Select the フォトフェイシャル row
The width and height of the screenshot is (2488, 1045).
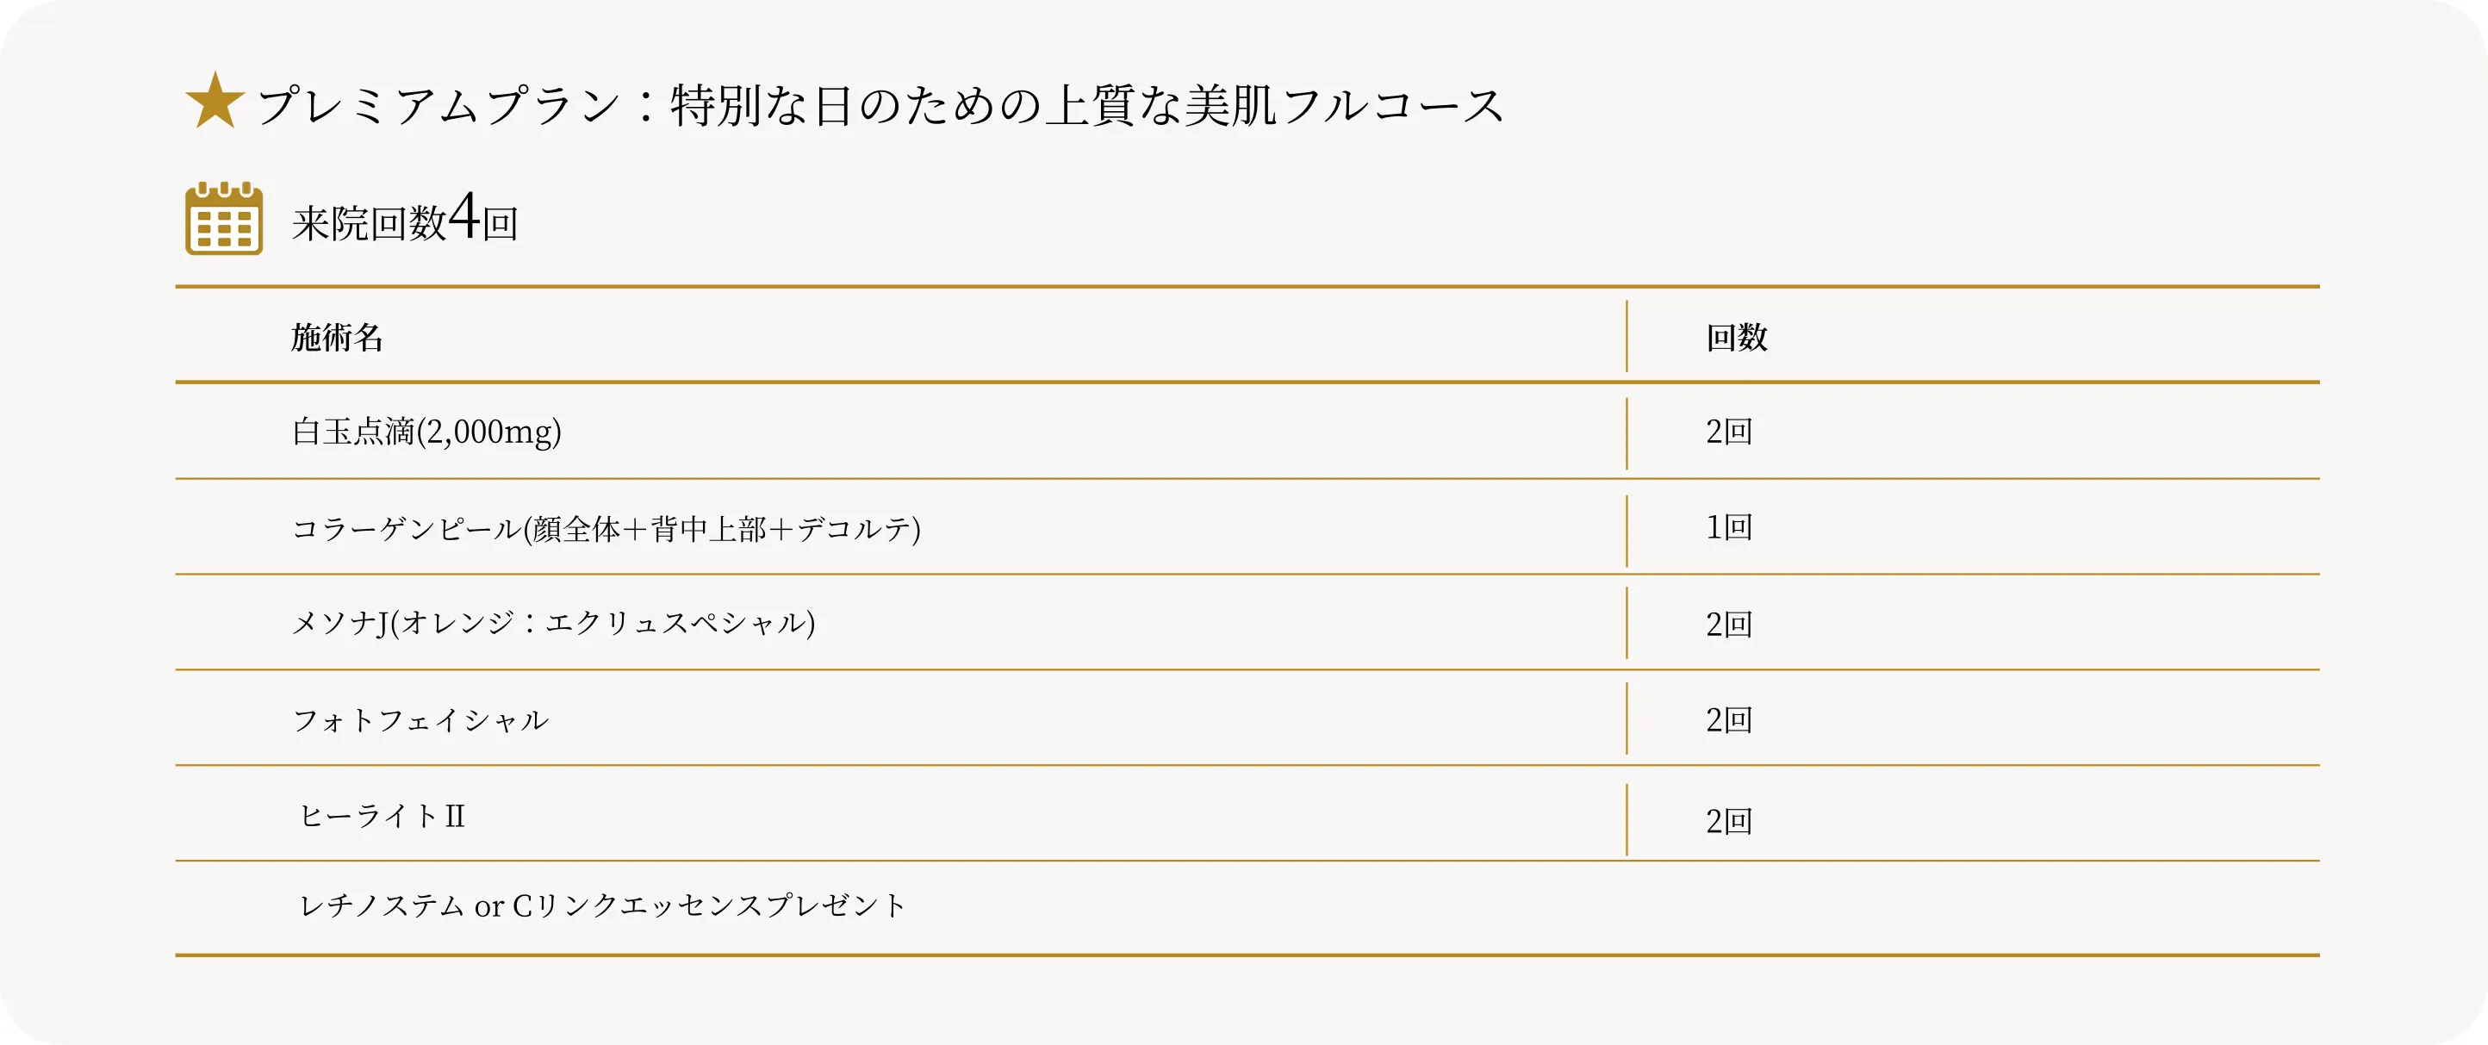[420, 719]
